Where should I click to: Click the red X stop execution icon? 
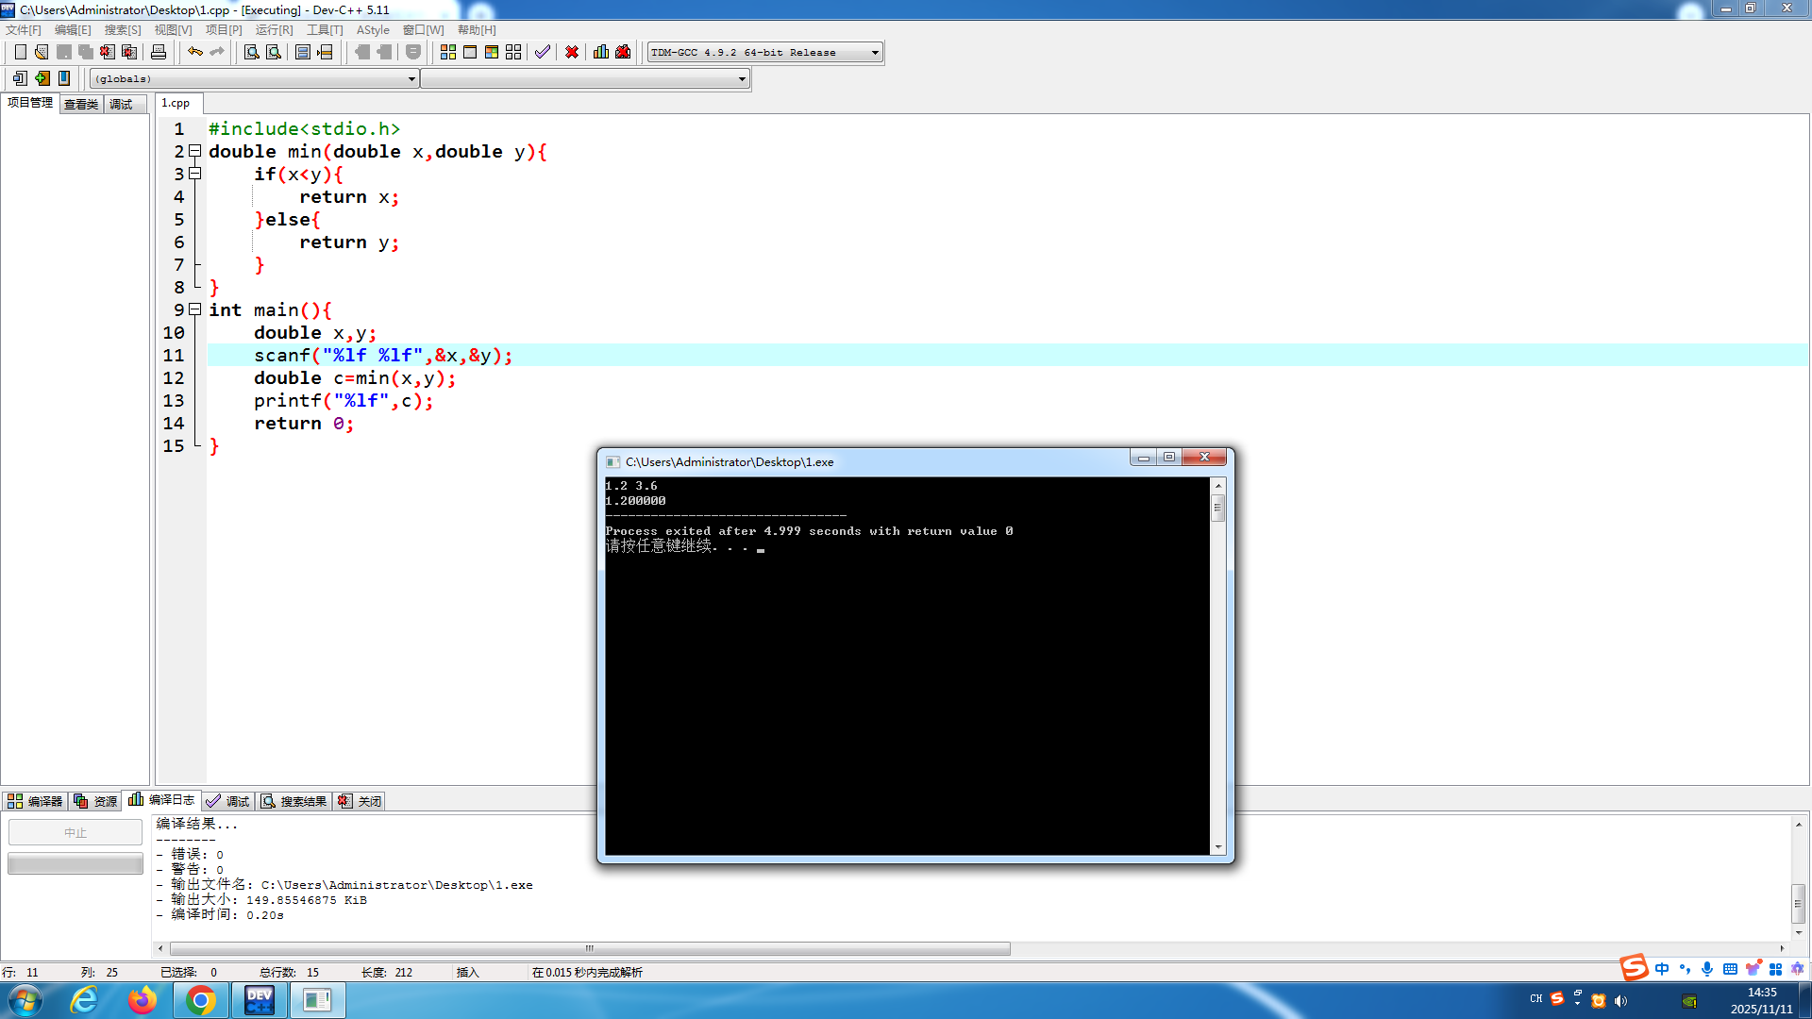(x=572, y=52)
